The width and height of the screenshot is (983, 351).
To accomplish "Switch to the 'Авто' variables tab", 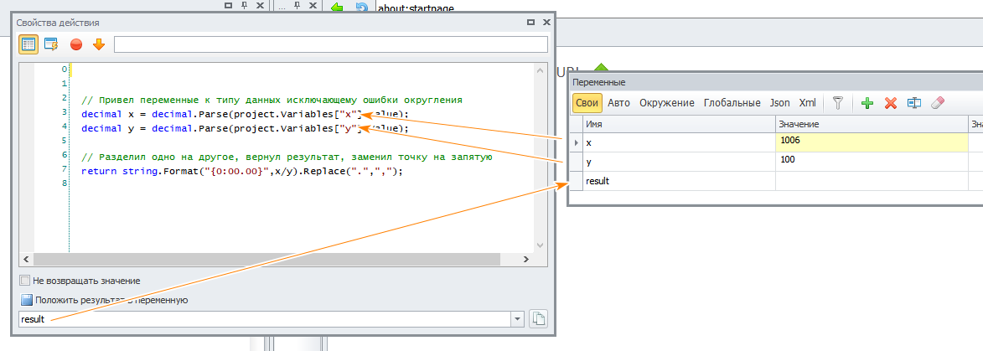I will point(618,103).
